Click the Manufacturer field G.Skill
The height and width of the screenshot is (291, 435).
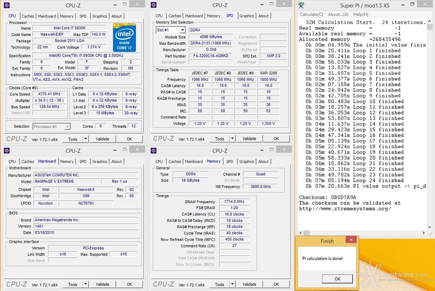pyautogui.click(x=211, y=50)
